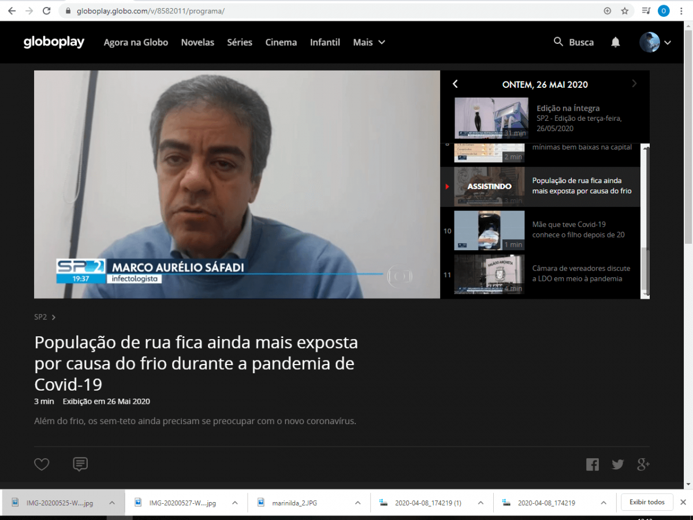The height and width of the screenshot is (520, 693).
Task: Reload the page with the refresh icon
Action: click(x=47, y=11)
